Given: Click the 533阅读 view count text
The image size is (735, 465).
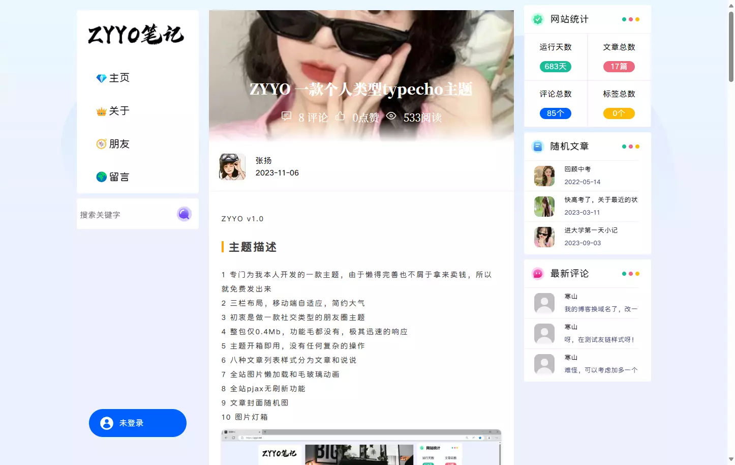Looking at the screenshot, I should [x=422, y=118].
